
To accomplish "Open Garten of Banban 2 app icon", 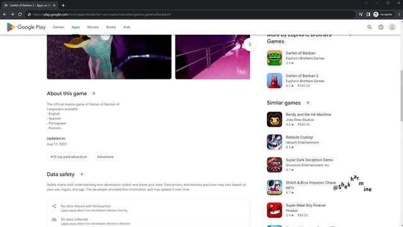I will pyautogui.click(x=275, y=81).
